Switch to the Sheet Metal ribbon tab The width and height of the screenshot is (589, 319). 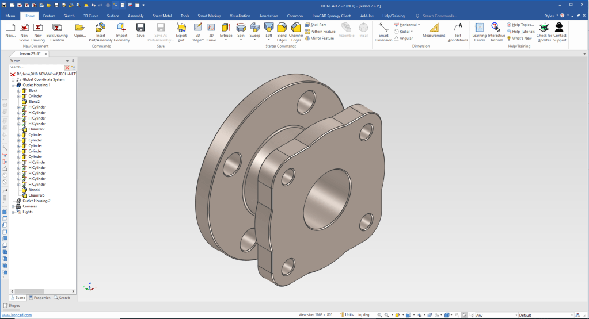[x=162, y=16]
